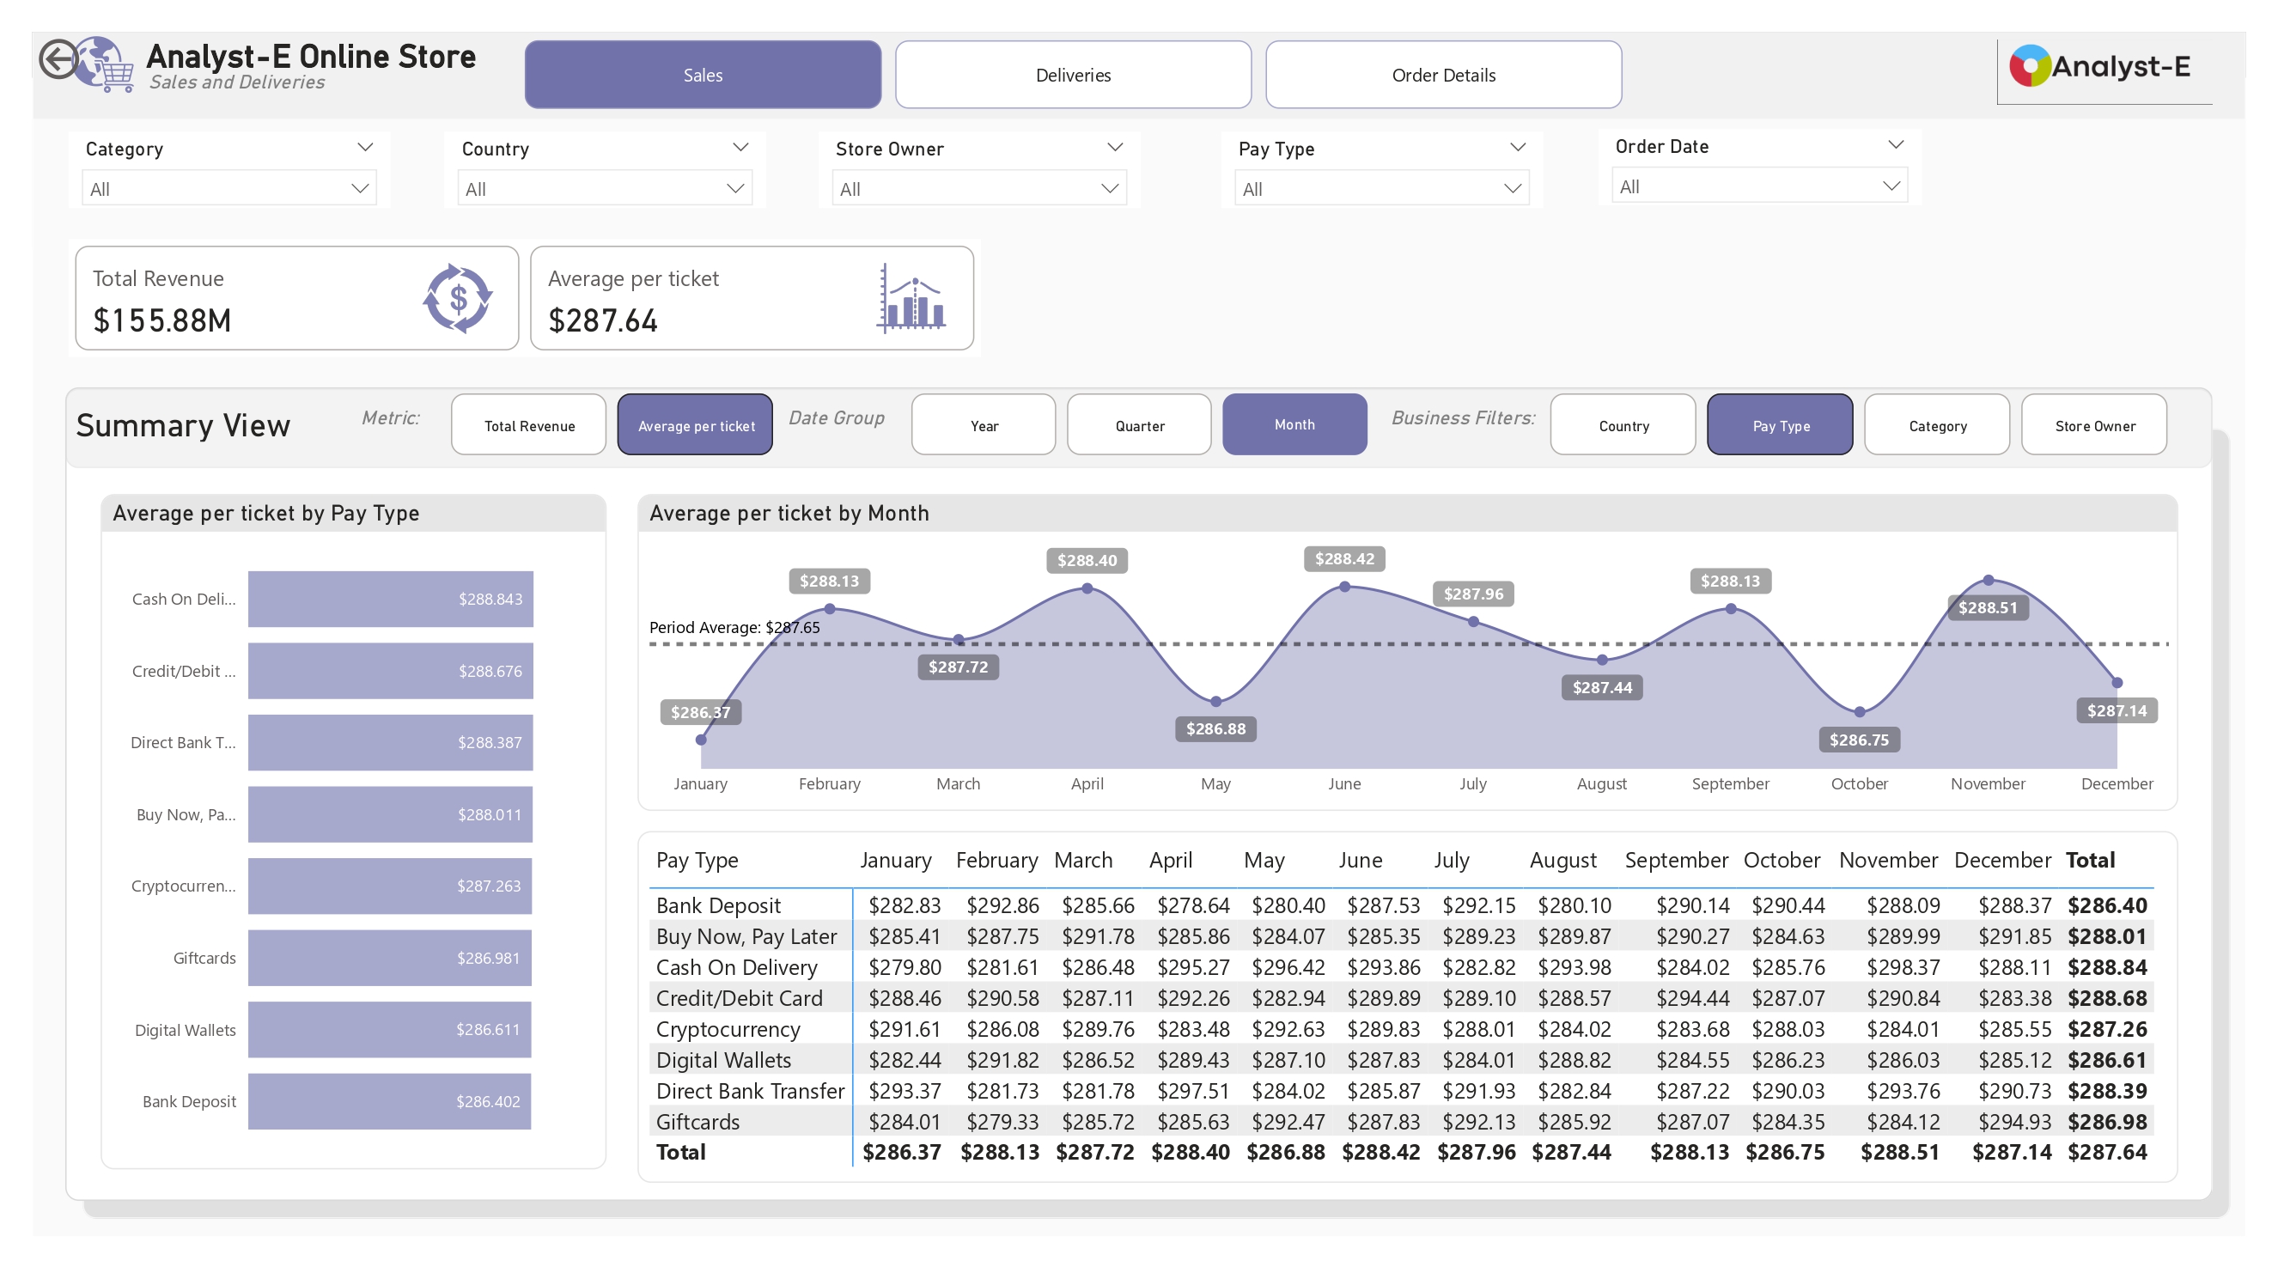Toggle date group to Quarter

[1139, 425]
